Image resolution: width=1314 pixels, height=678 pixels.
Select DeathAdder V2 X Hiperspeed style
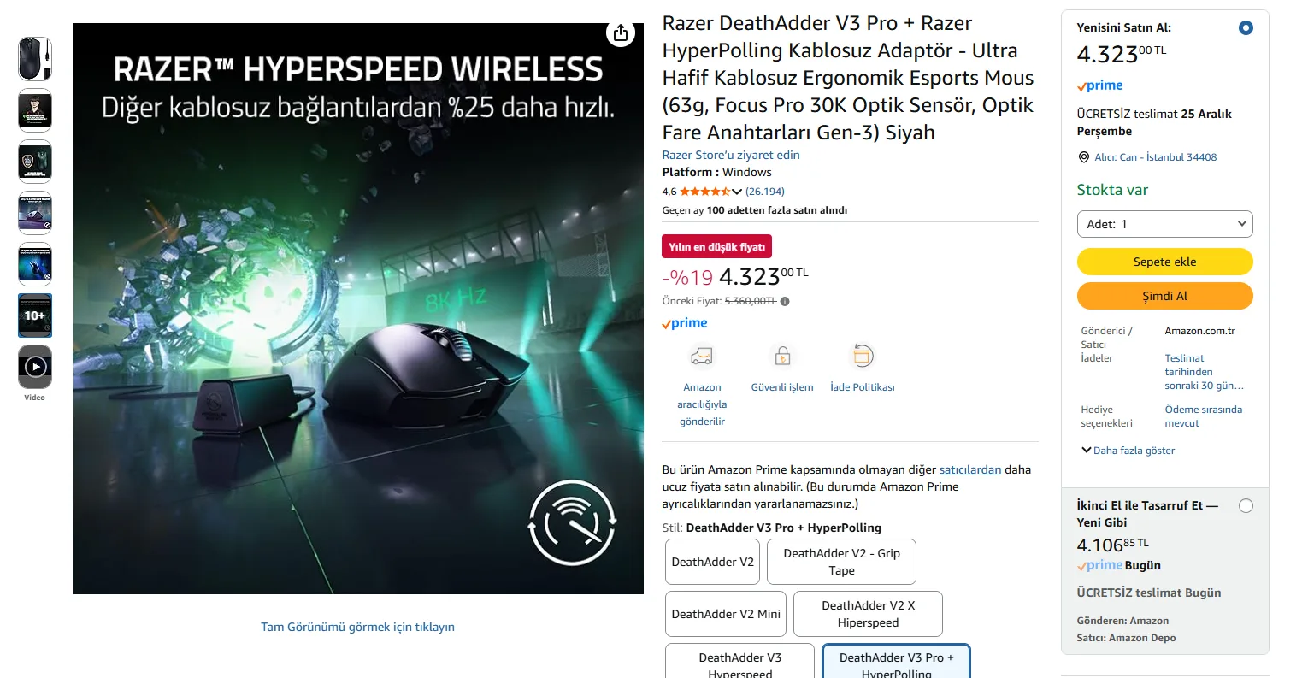click(x=868, y=614)
